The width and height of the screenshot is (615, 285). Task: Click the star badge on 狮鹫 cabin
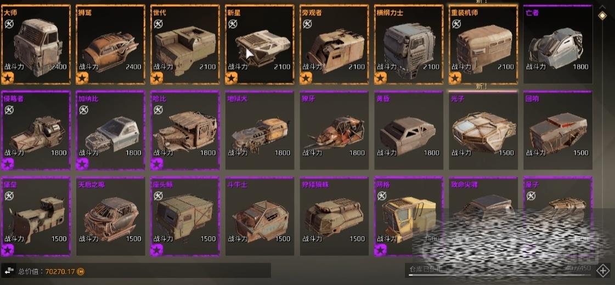(x=82, y=78)
